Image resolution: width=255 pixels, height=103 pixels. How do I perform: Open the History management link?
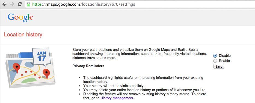[x=117, y=98]
